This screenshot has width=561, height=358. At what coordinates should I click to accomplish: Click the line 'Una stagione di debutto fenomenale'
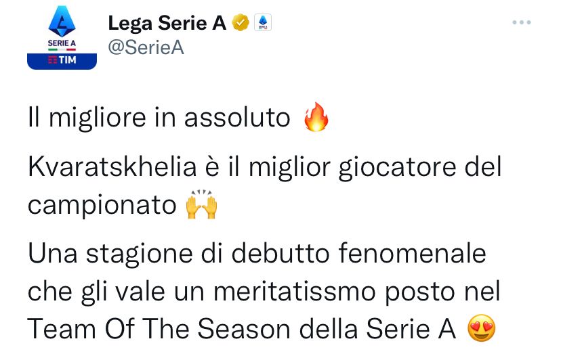coord(257,254)
